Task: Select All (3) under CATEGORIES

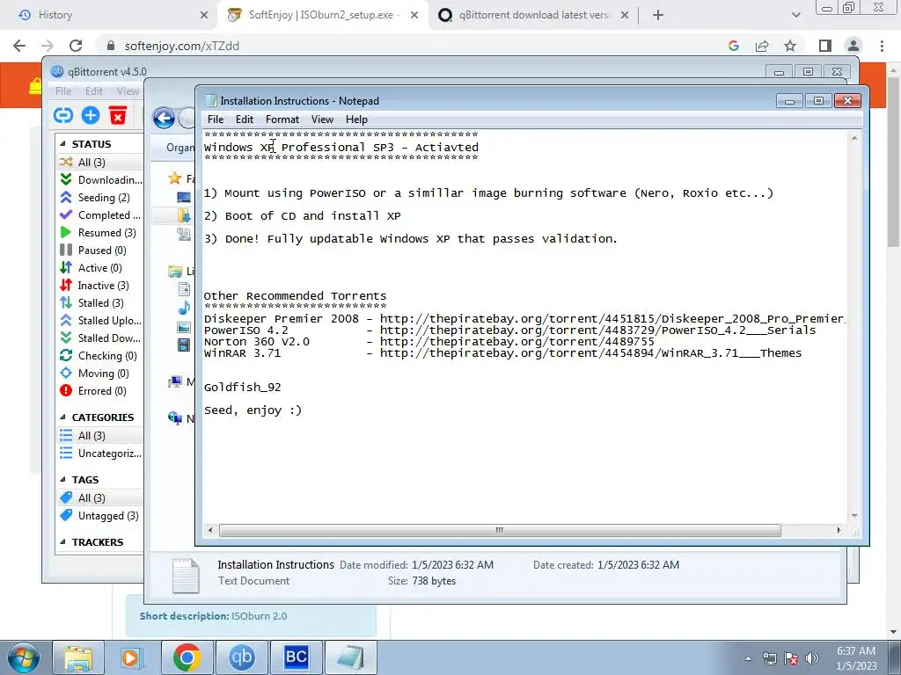Action: pyautogui.click(x=100, y=436)
